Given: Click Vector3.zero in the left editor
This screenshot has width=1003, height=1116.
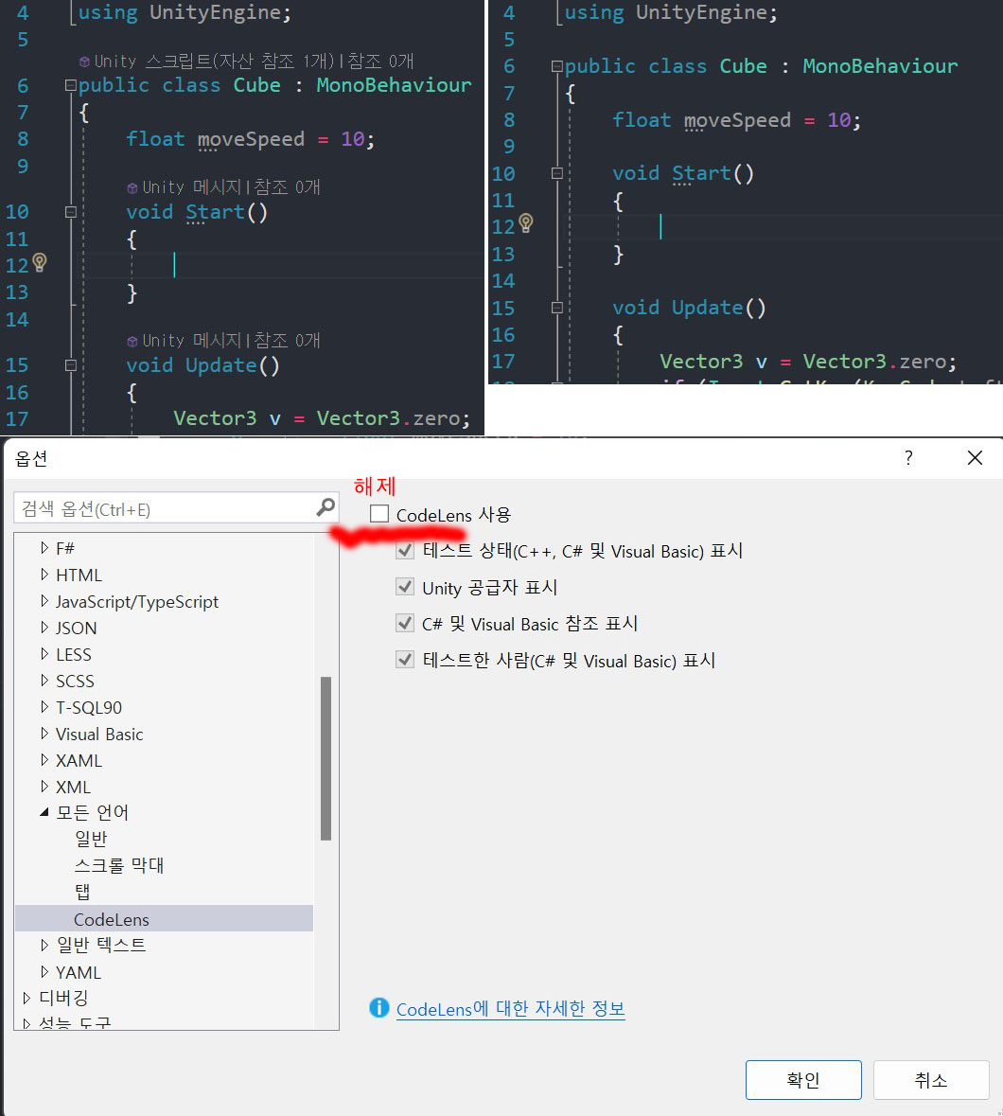Looking at the screenshot, I should click(388, 417).
